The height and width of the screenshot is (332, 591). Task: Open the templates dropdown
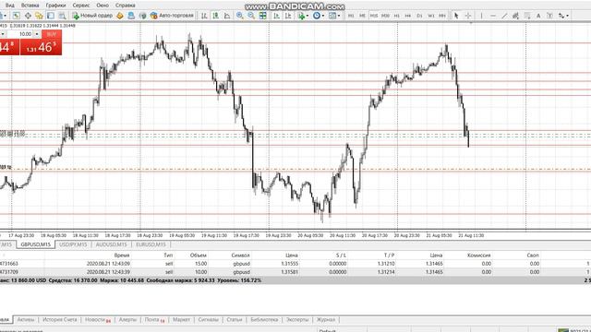(x=334, y=16)
